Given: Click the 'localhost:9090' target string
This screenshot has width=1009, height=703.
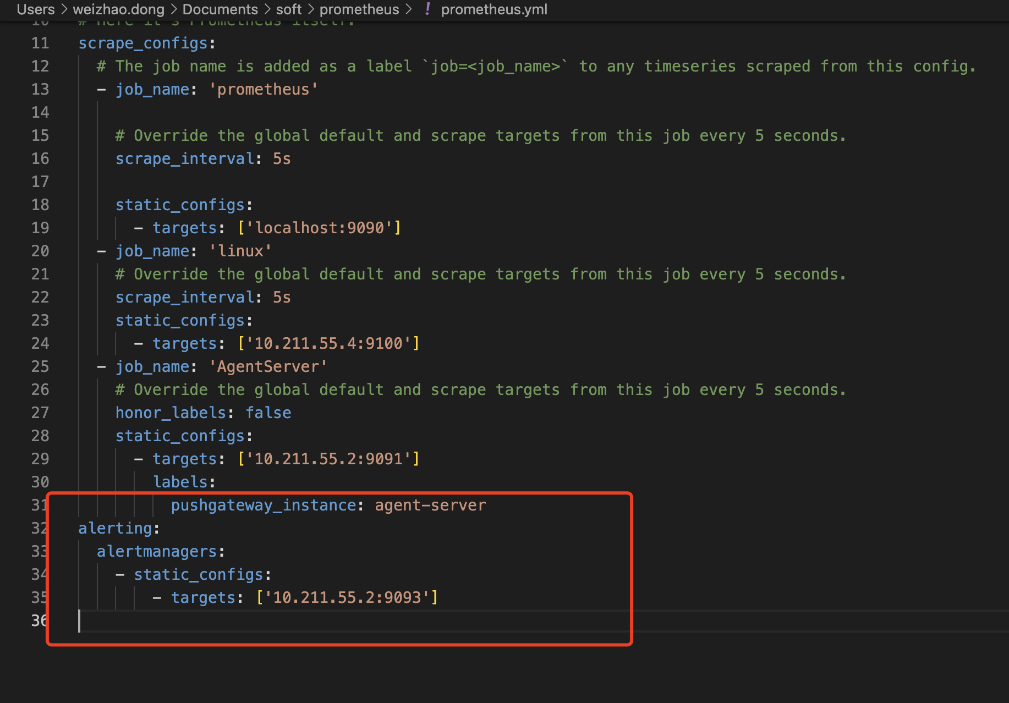Looking at the screenshot, I should coord(319,228).
